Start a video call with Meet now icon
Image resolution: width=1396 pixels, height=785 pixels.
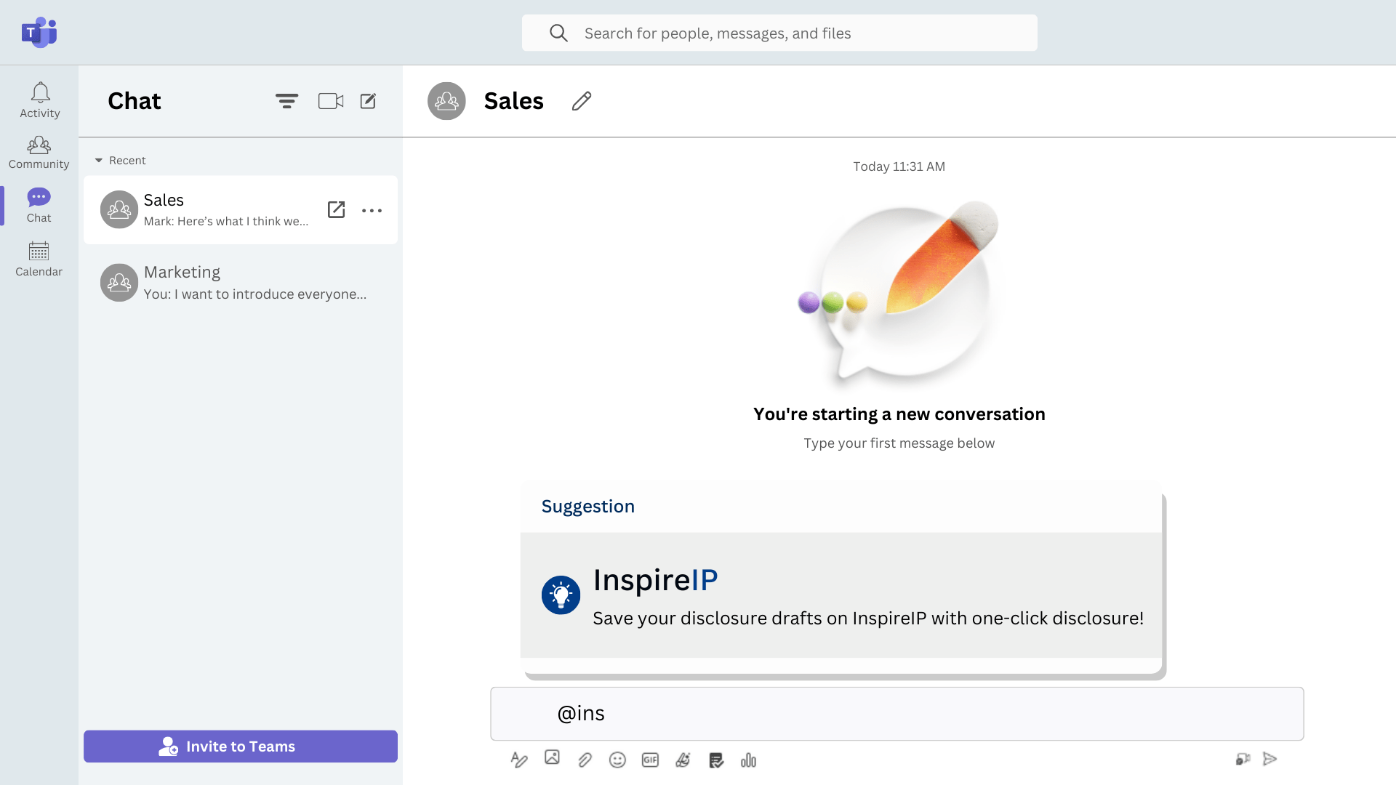pyautogui.click(x=330, y=101)
